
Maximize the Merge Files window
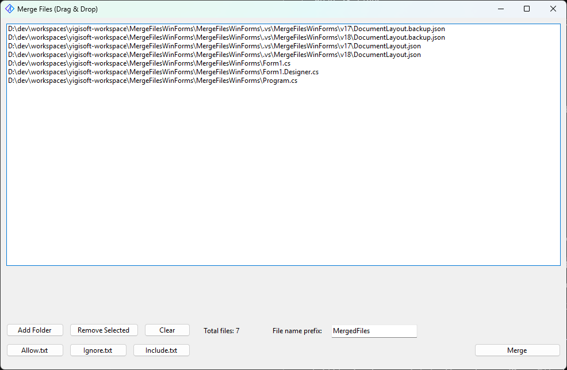coord(526,9)
